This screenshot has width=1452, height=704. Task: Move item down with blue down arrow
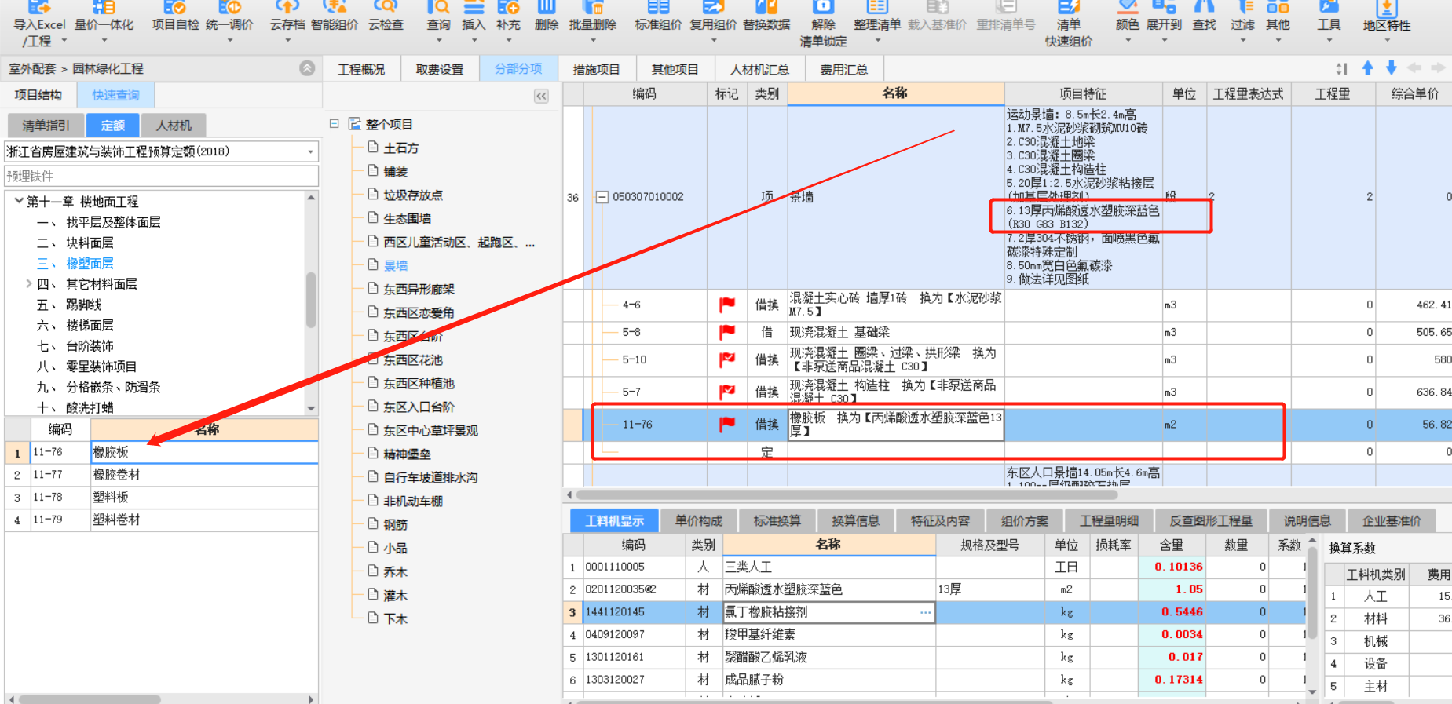point(1392,68)
